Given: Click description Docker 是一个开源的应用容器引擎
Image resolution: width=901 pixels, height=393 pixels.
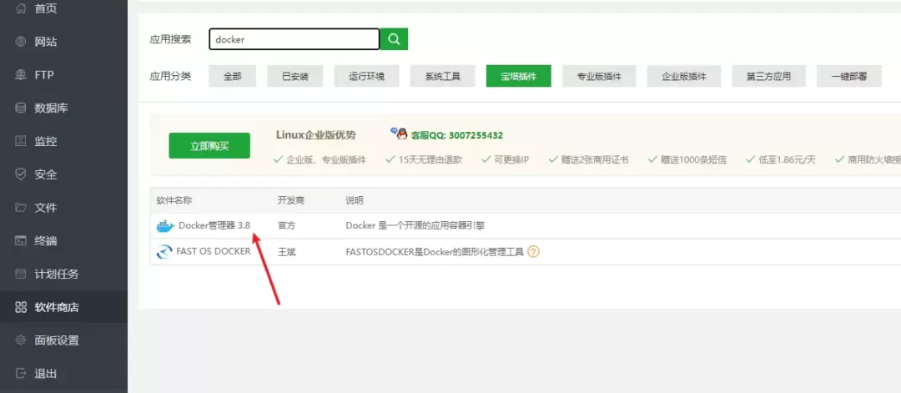Looking at the screenshot, I should [x=415, y=226].
